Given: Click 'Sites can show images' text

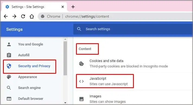Looking at the screenshot, I should [107, 102].
